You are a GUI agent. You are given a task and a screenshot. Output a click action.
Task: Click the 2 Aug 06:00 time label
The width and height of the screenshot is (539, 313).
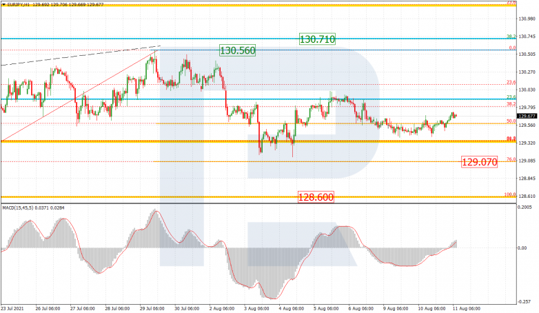[x=222, y=309]
